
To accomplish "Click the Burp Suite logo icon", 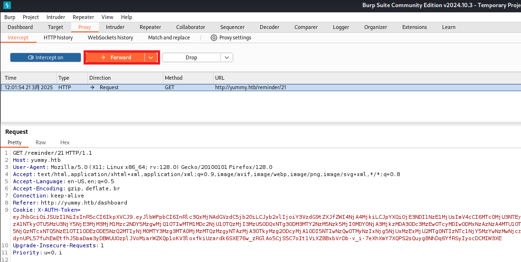I will 6,6.
